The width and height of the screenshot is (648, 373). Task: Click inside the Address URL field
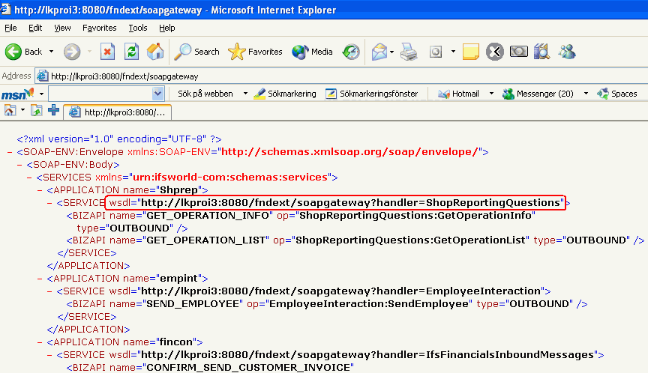click(337, 76)
